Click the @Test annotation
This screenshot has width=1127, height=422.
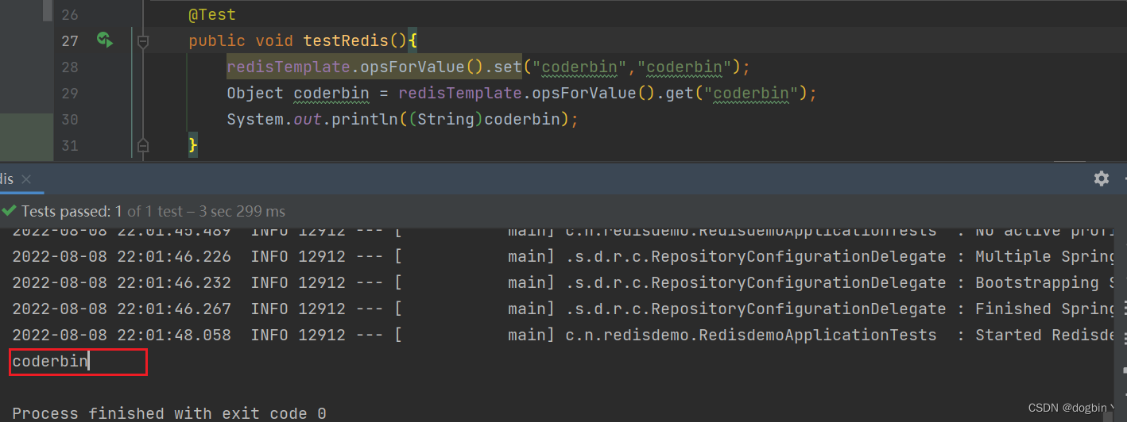212,15
